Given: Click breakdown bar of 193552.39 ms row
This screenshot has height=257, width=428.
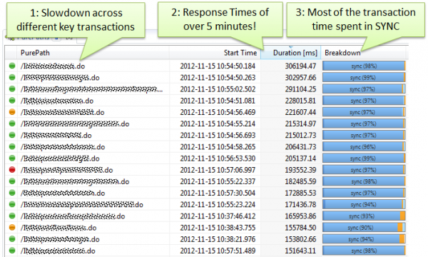Looking at the screenshot, I should coord(364,170).
